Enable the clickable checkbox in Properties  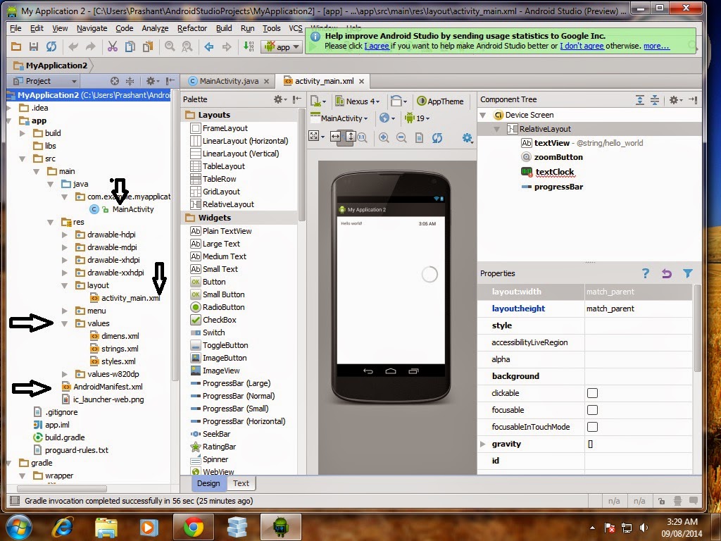pyautogui.click(x=591, y=393)
